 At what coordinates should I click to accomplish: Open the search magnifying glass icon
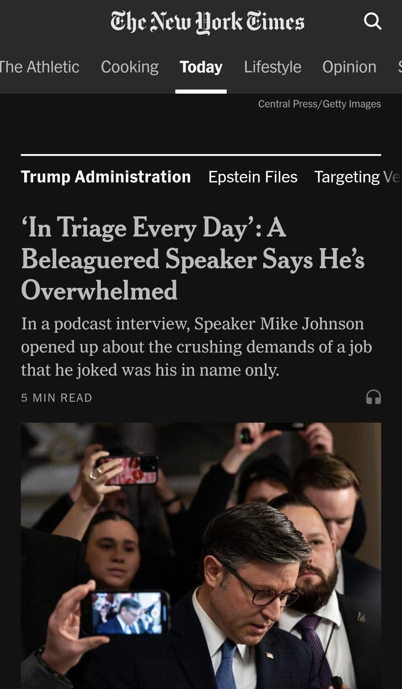click(373, 21)
